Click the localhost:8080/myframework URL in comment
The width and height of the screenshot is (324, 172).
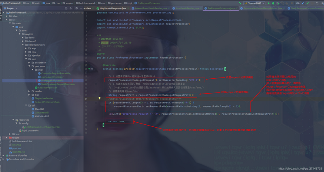click(135, 99)
